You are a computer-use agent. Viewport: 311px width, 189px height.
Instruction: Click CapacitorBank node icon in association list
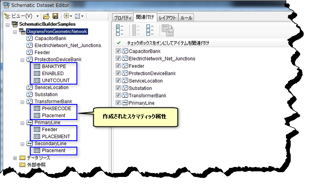(125, 51)
